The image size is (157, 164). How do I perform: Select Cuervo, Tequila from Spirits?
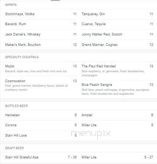click(x=117, y=24)
